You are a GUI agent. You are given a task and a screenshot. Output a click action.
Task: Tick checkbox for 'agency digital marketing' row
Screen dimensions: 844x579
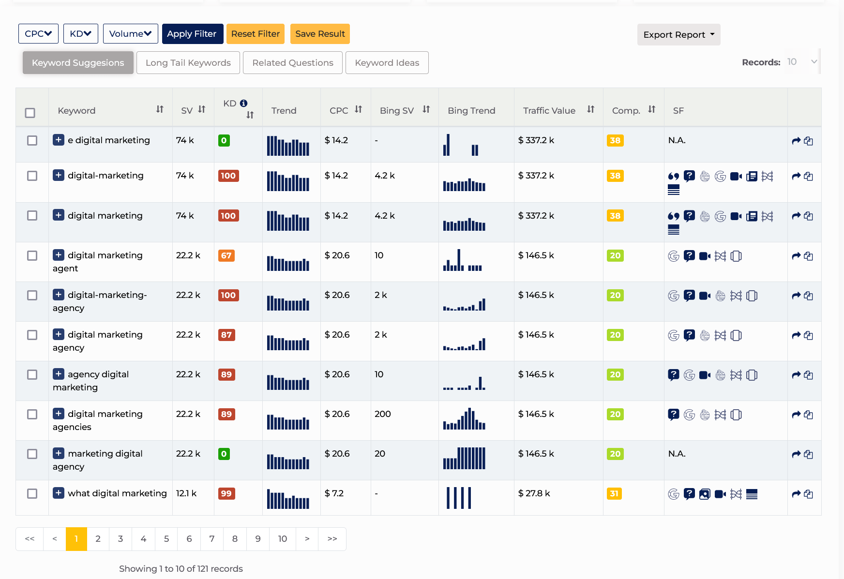[x=32, y=374]
